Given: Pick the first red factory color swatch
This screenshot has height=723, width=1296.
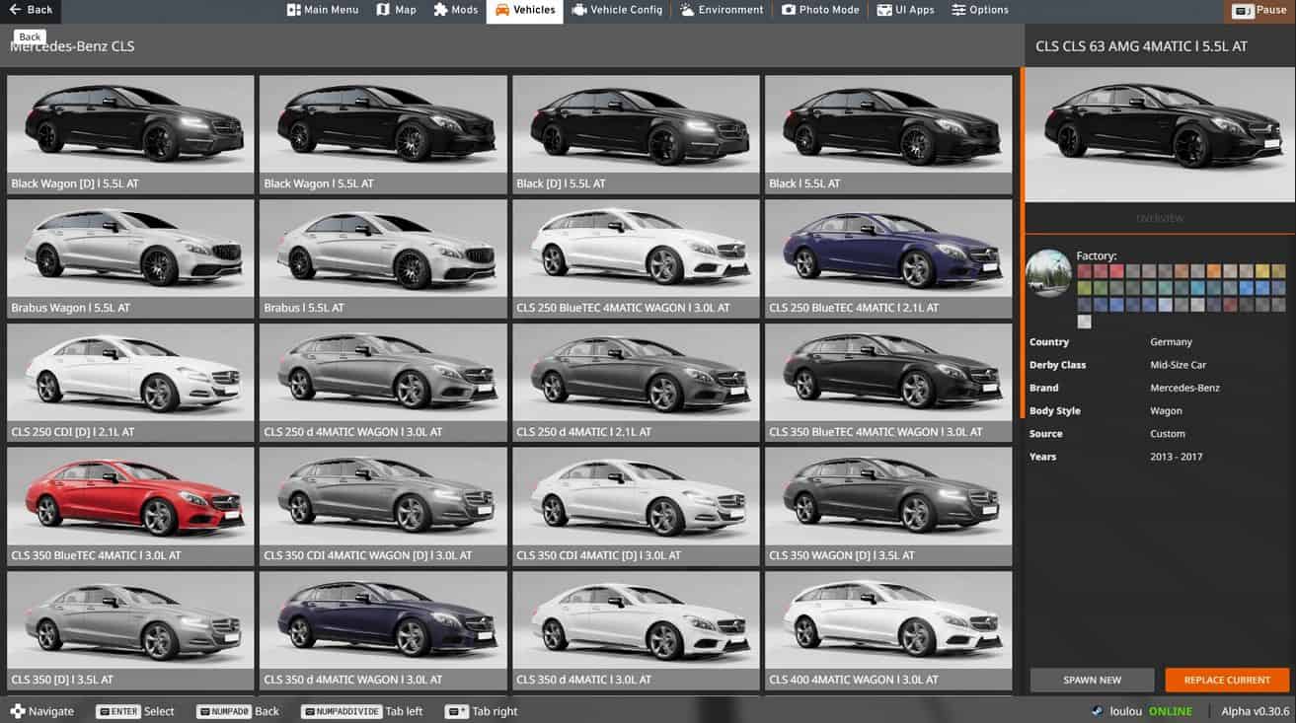Looking at the screenshot, I should pos(1085,271).
